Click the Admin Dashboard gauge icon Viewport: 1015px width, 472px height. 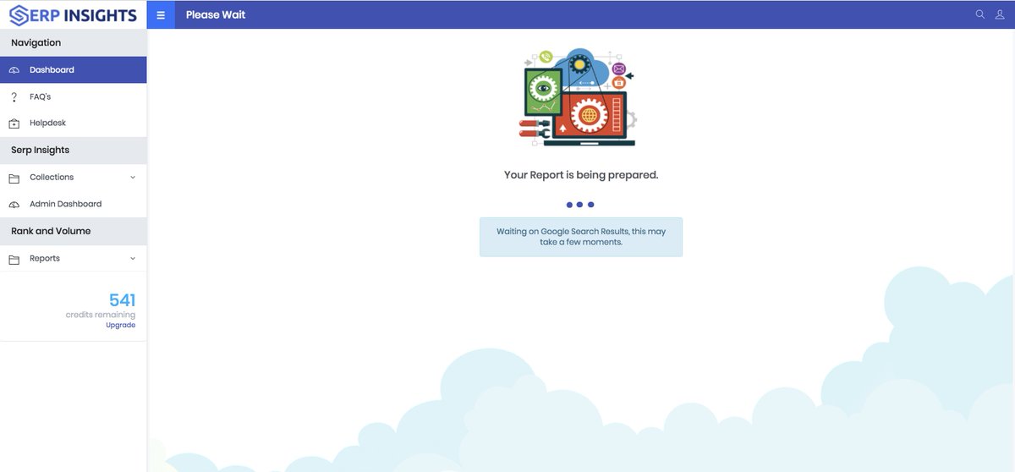[14, 205]
